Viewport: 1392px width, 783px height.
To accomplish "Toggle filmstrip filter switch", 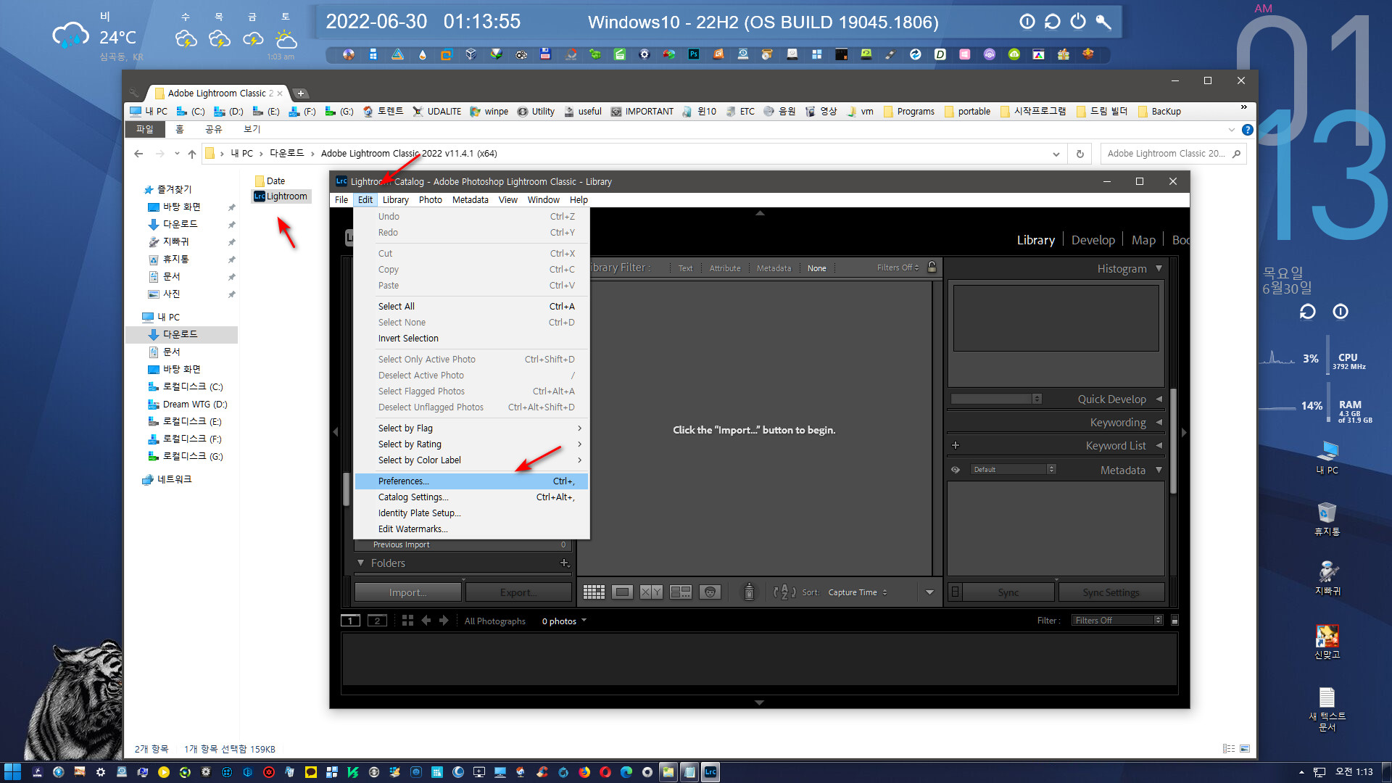I will coord(1175,621).
